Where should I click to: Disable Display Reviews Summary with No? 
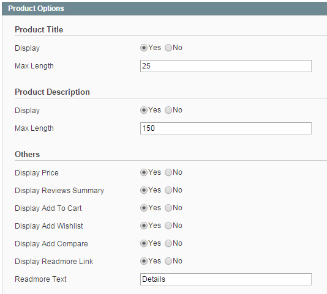point(168,190)
